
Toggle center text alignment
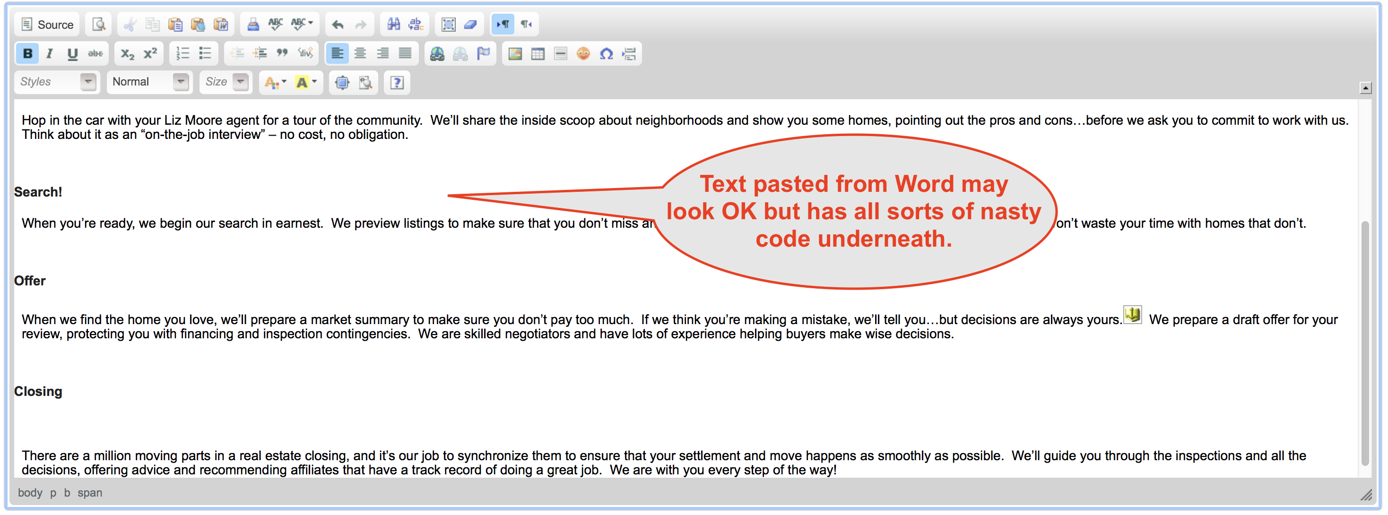tap(360, 53)
